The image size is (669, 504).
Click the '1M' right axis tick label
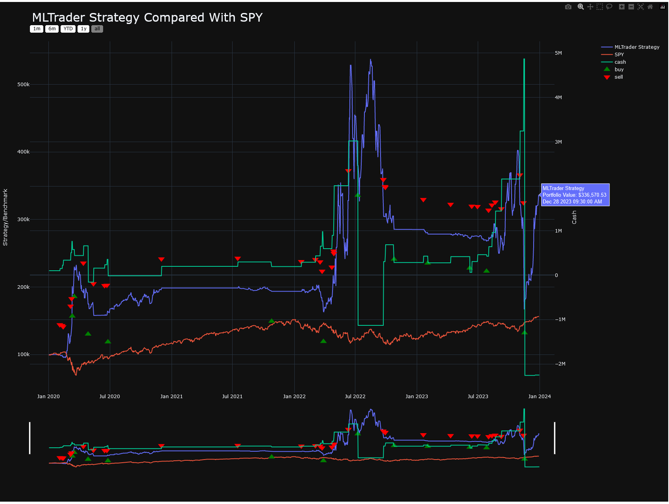(558, 231)
